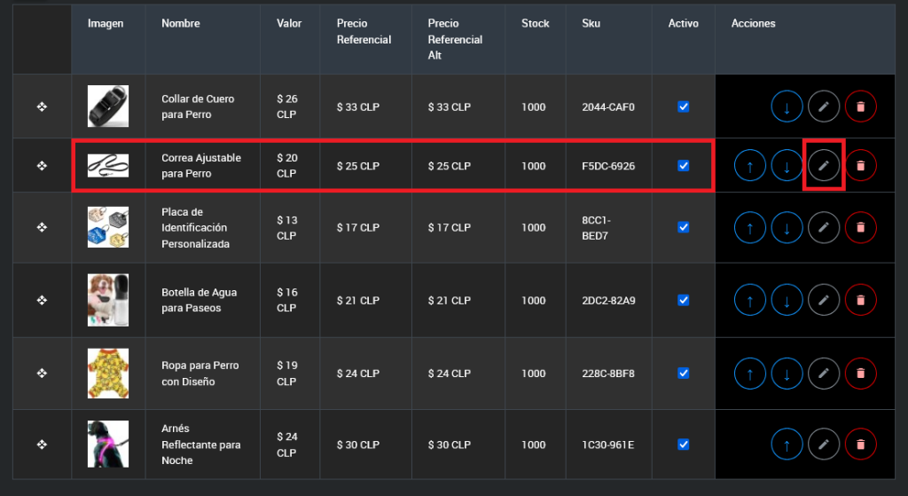908x496 pixels.
Task: Click the Arnés Reflectante product image
Action: point(107,444)
